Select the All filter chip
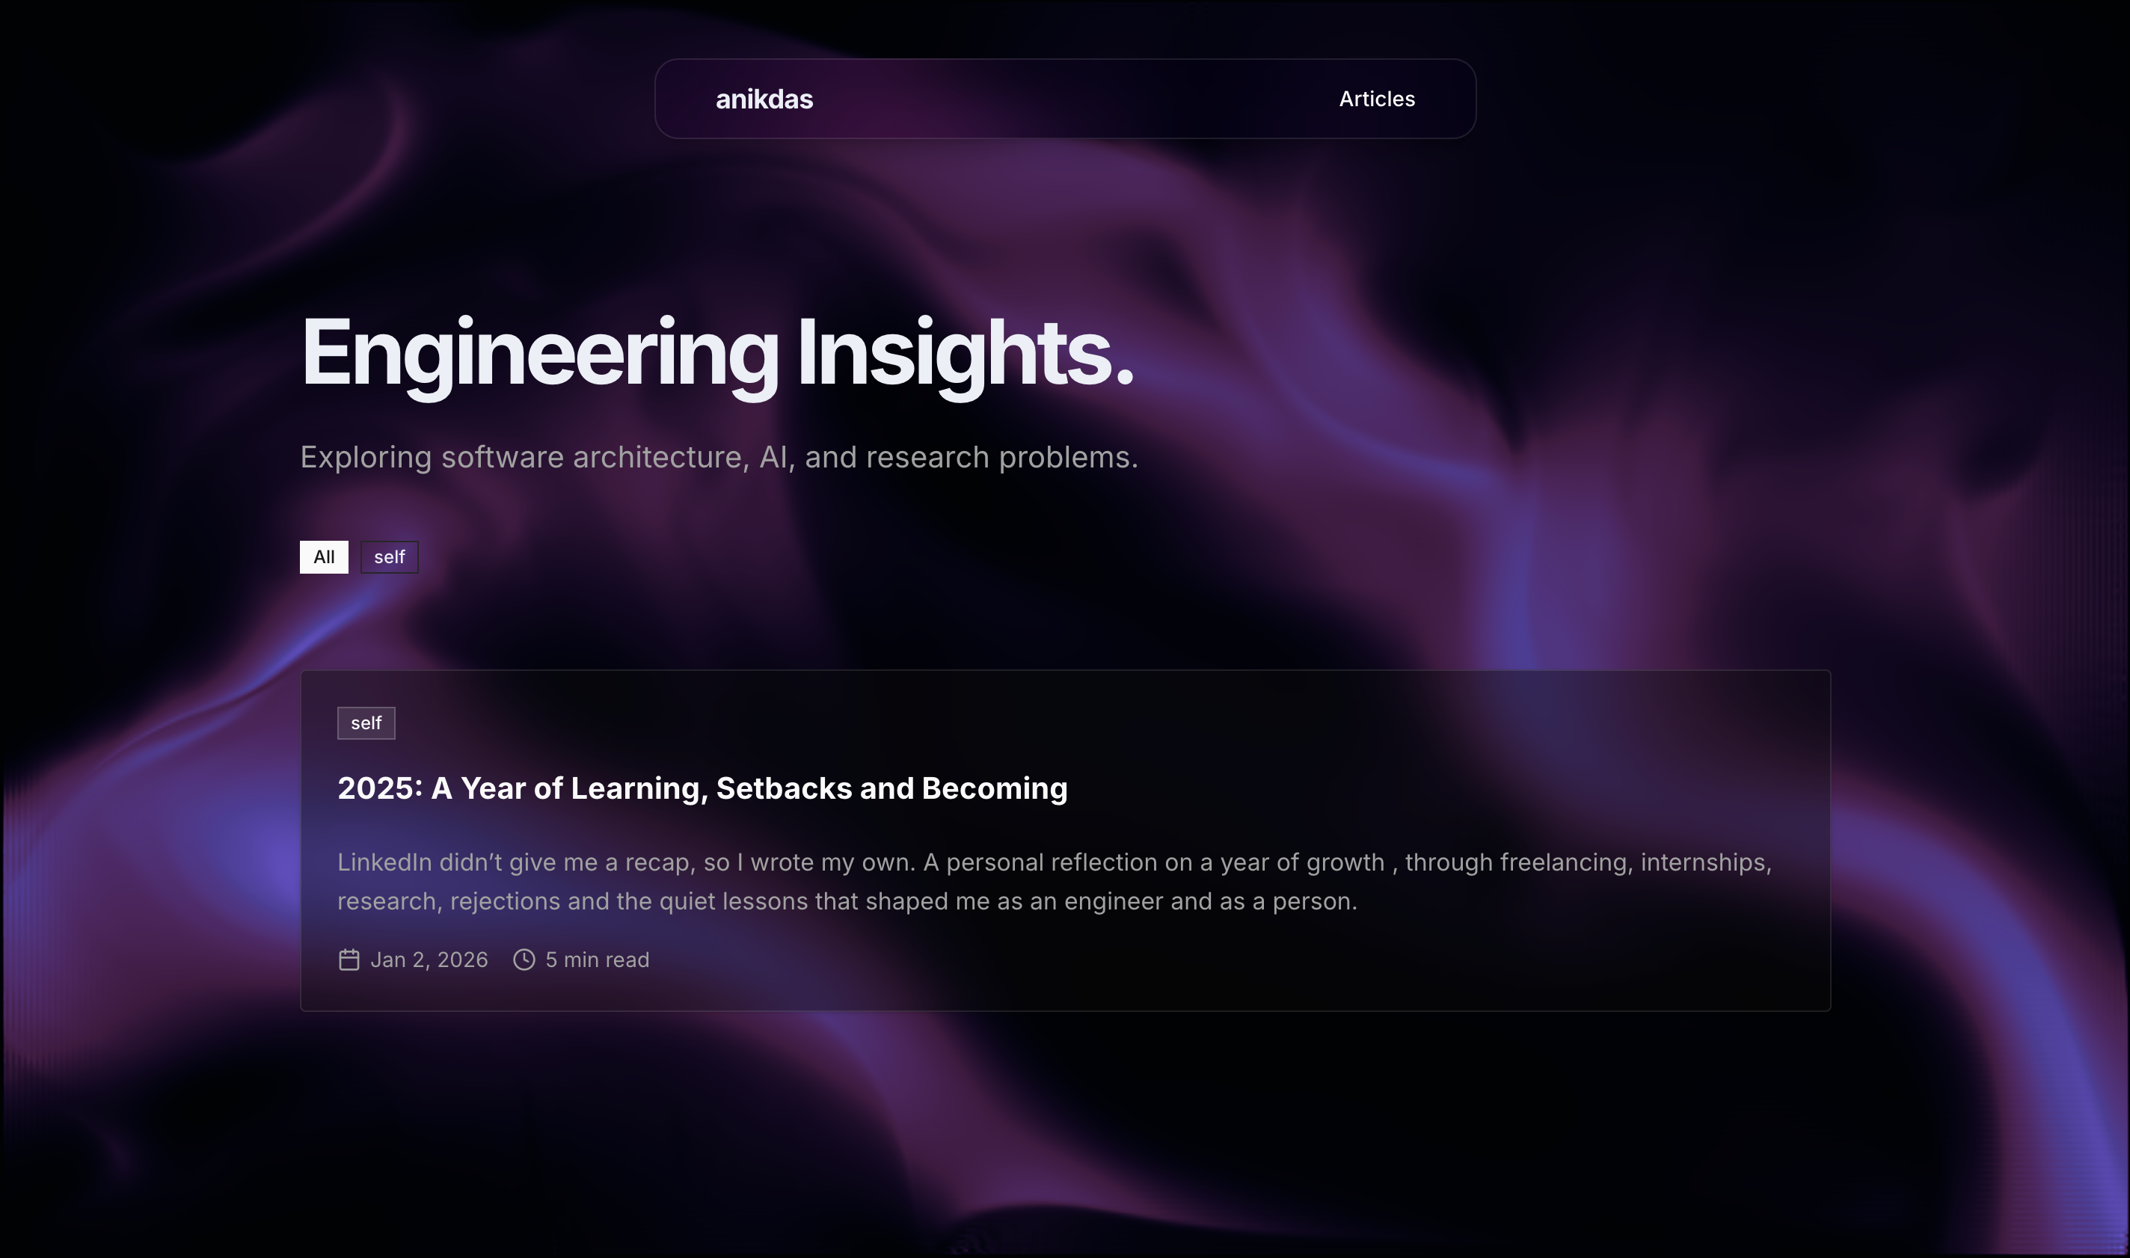Image resolution: width=2130 pixels, height=1258 pixels. click(324, 557)
